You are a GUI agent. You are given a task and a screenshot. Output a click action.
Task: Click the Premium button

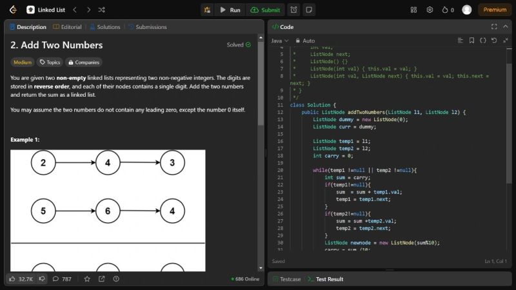pyautogui.click(x=495, y=10)
